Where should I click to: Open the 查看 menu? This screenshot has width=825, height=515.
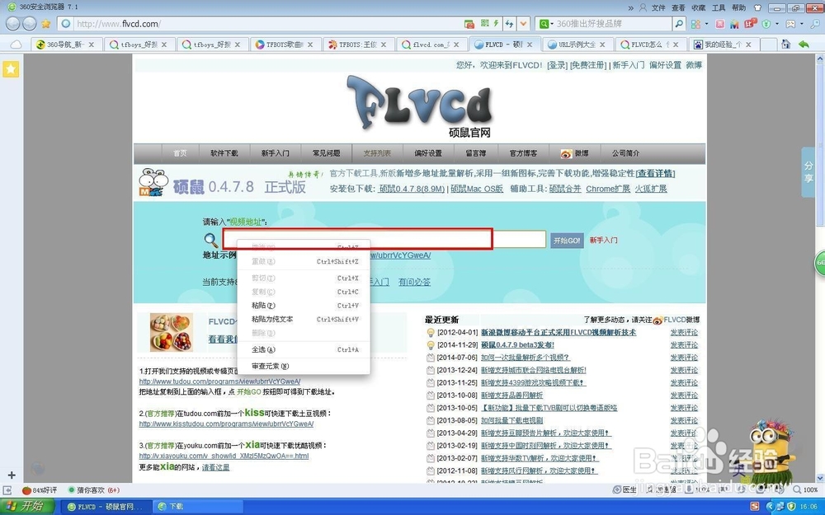point(678,7)
